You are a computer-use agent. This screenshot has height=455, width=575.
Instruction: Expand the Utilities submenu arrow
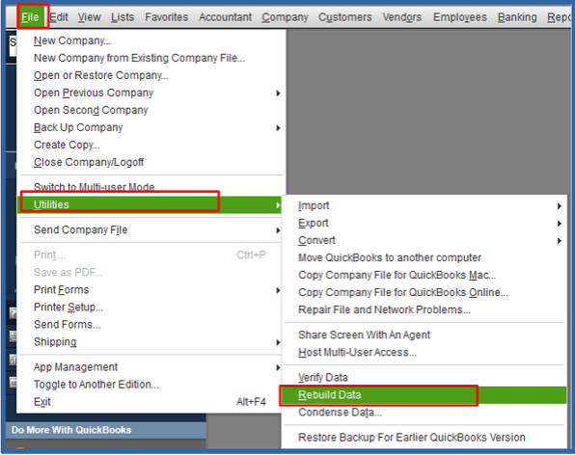(278, 204)
